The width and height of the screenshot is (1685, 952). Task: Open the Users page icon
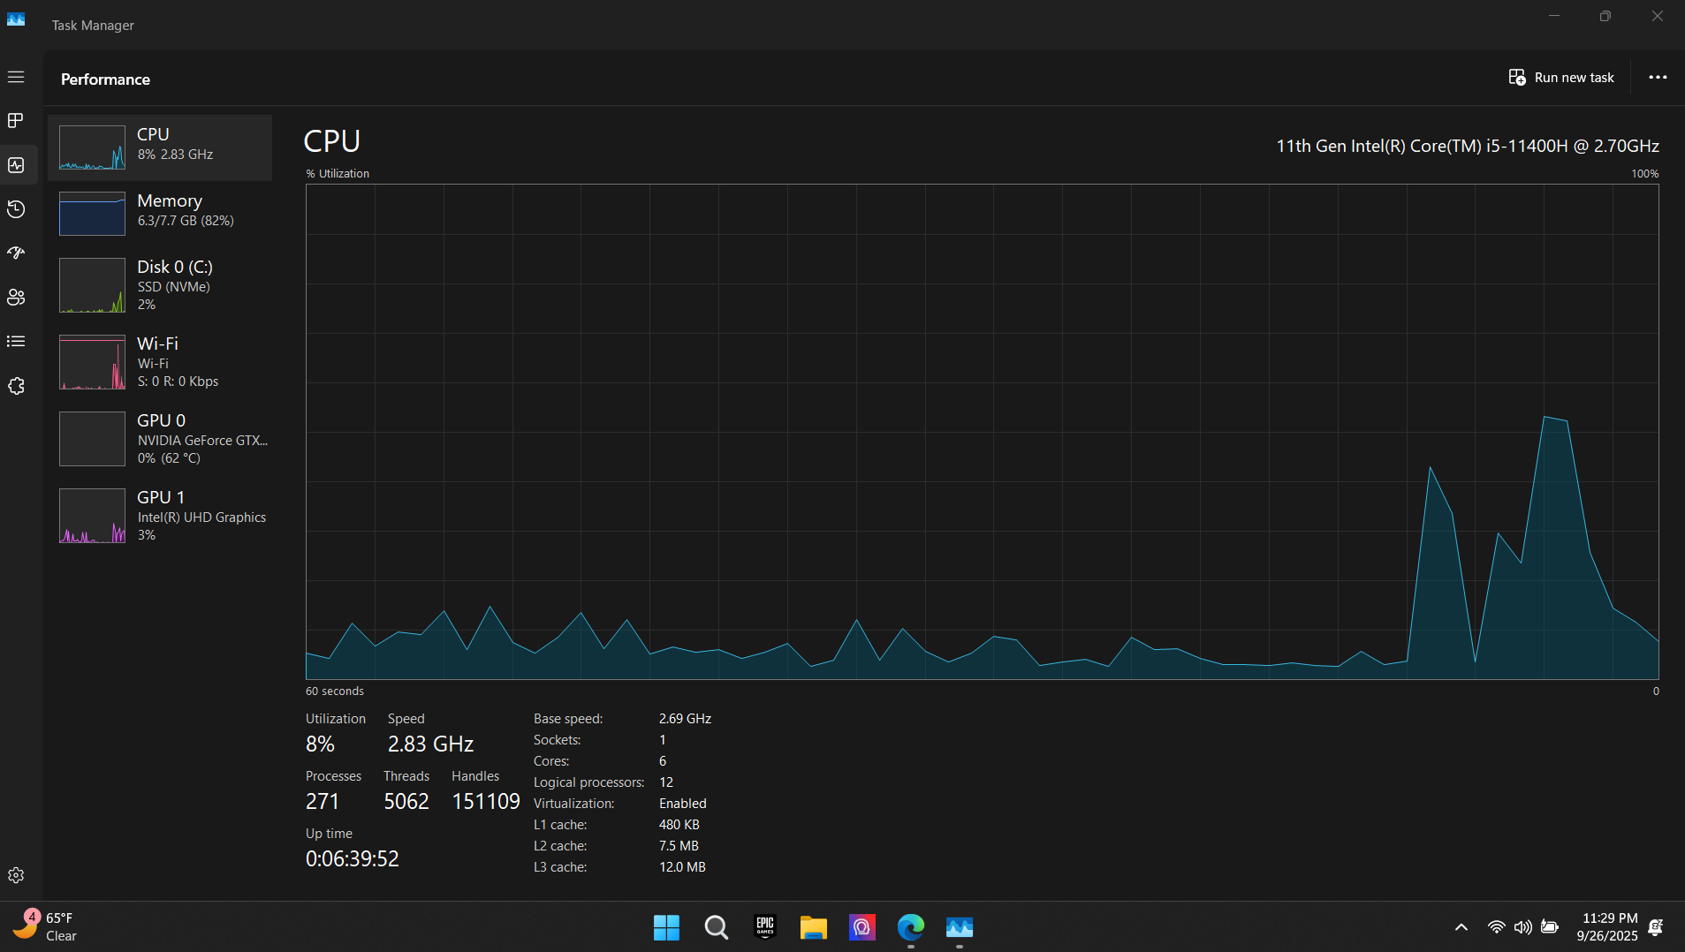(x=16, y=298)
